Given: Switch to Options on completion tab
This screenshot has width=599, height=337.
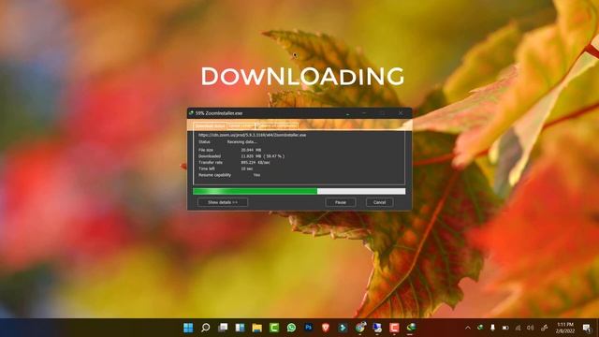Looking at the screenshot, I should pos(277,125).
